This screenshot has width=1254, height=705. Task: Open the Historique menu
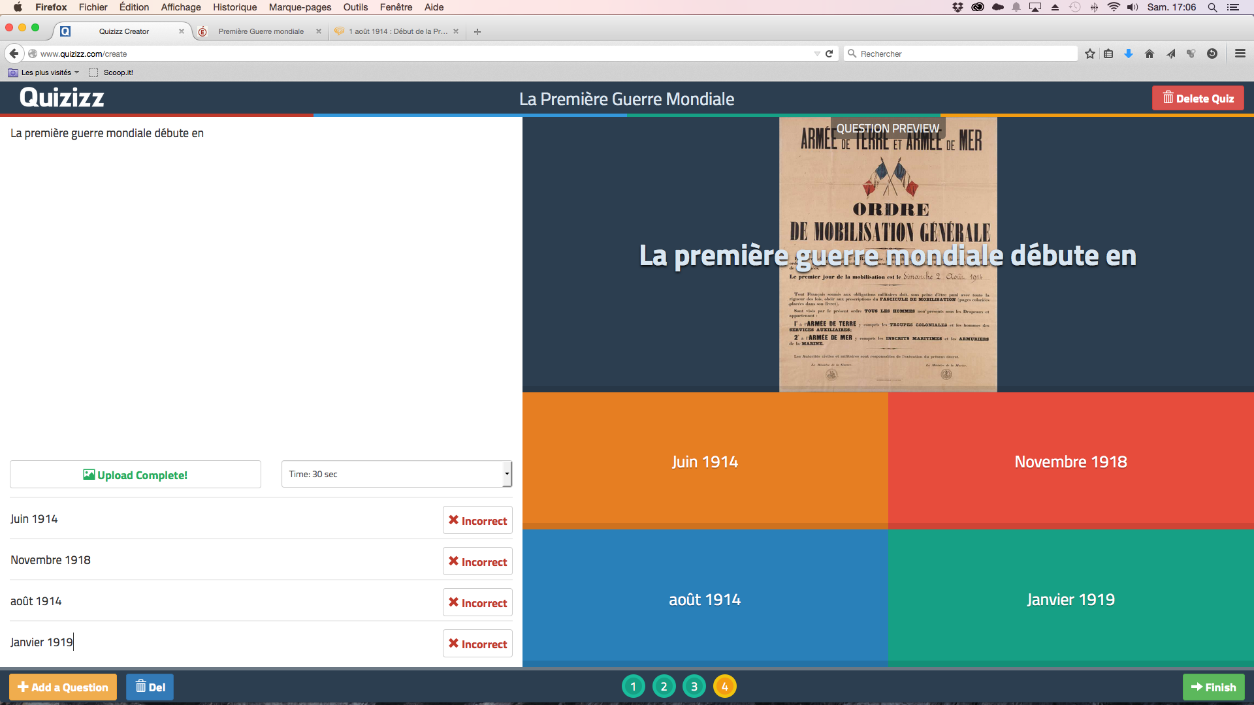(x=234, y=7)
